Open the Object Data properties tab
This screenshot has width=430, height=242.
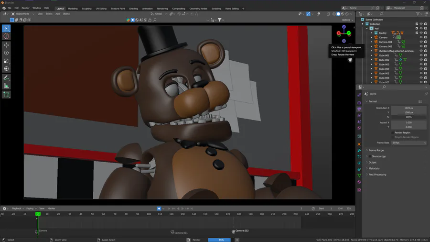(x=359, y=176)
